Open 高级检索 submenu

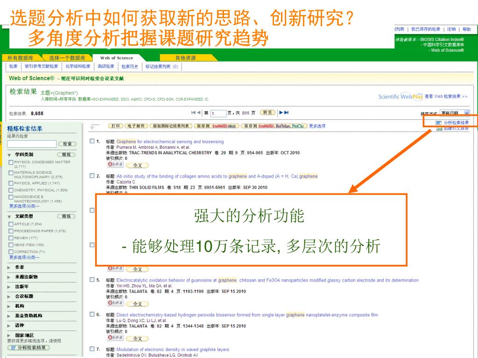pos(106,66)
